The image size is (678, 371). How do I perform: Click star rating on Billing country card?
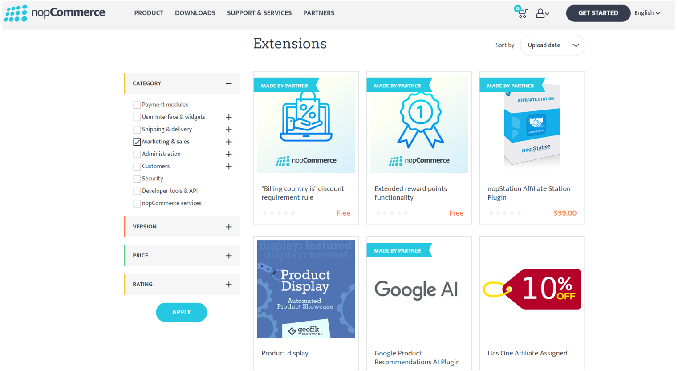click(279, 213)
